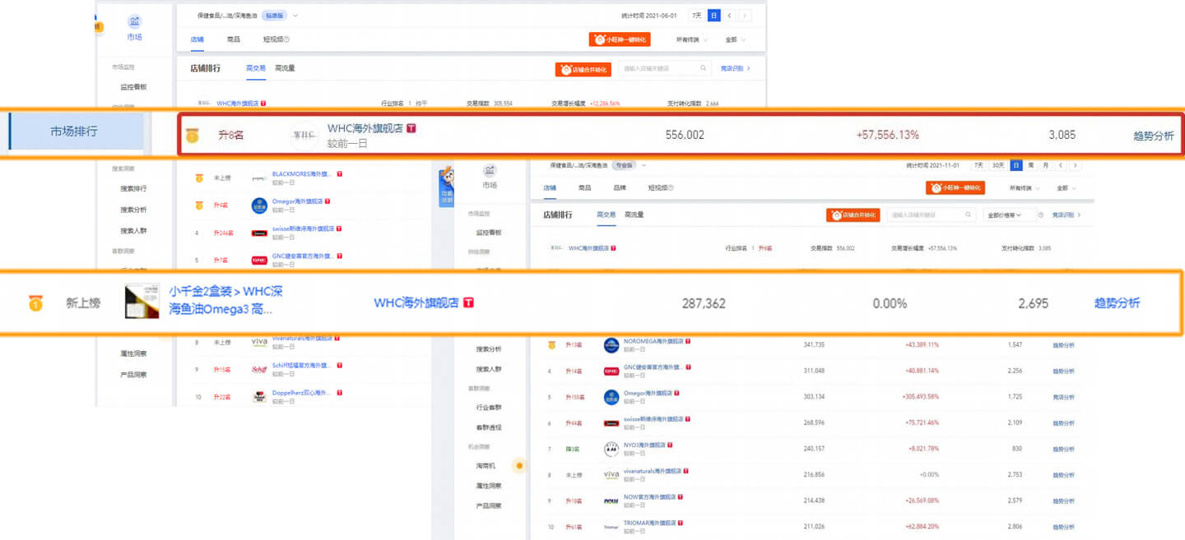Select the 月 period button

pyautogui.click(x=1044, y=165)
